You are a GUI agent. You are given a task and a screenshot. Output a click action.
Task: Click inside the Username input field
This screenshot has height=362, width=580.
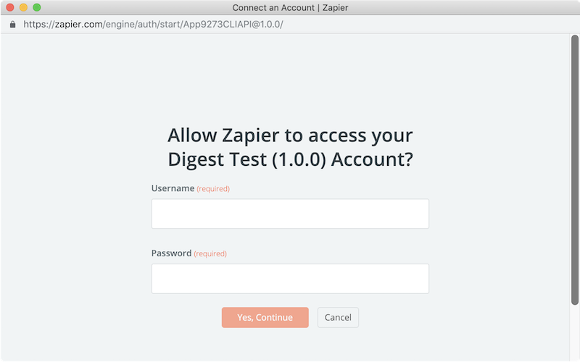(290, 214)
